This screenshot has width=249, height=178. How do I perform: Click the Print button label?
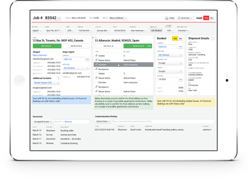[172, 18]
